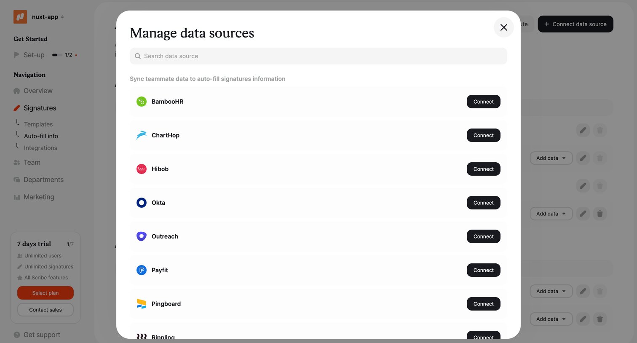This screenshot has width=637, height=343.
Task: Open Templates under Signatures
Action: (38, 124)
